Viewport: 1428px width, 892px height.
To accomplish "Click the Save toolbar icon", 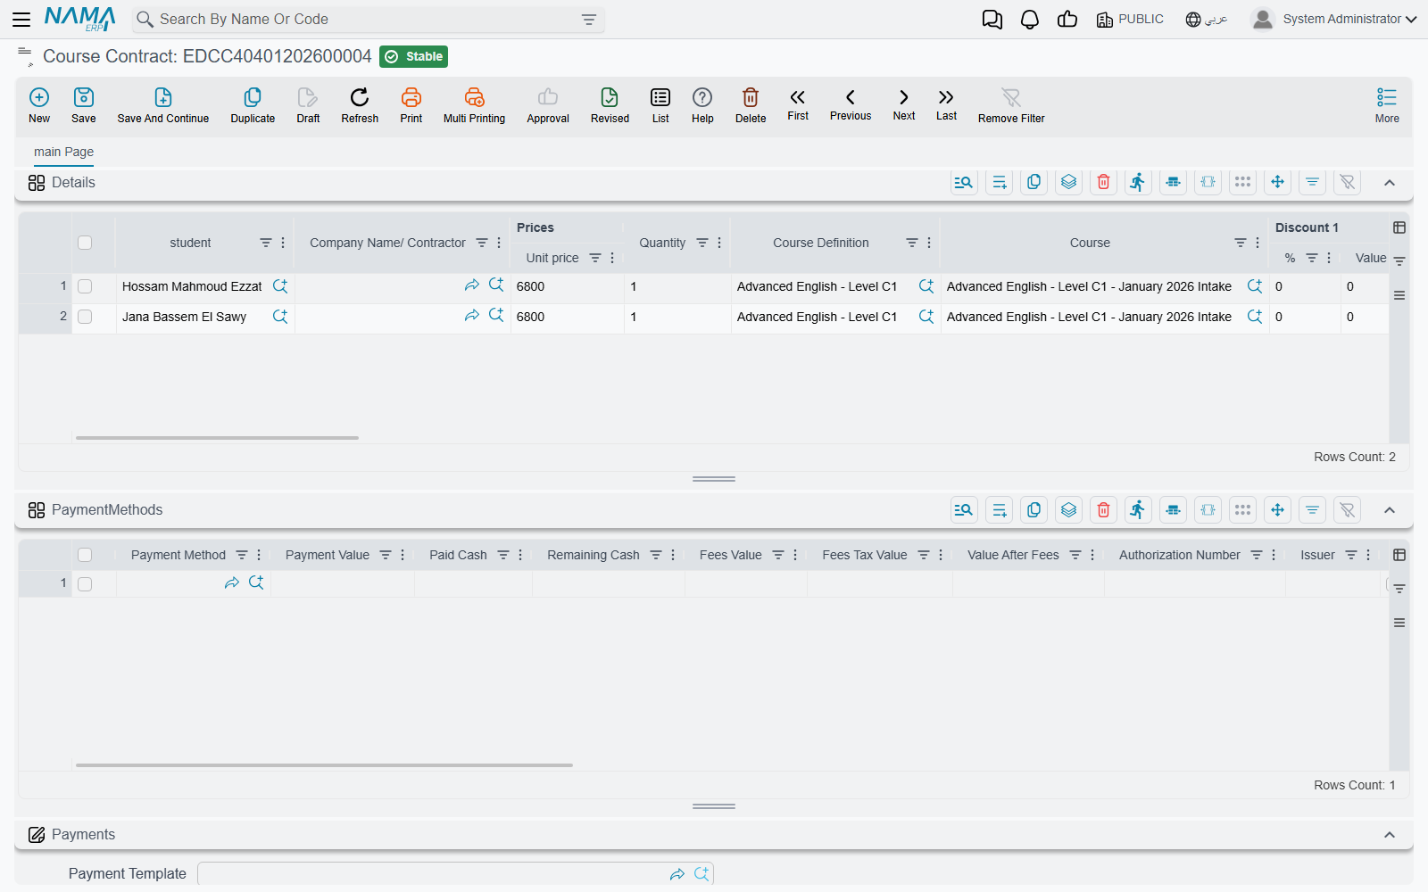I will [x=84, y=97].
